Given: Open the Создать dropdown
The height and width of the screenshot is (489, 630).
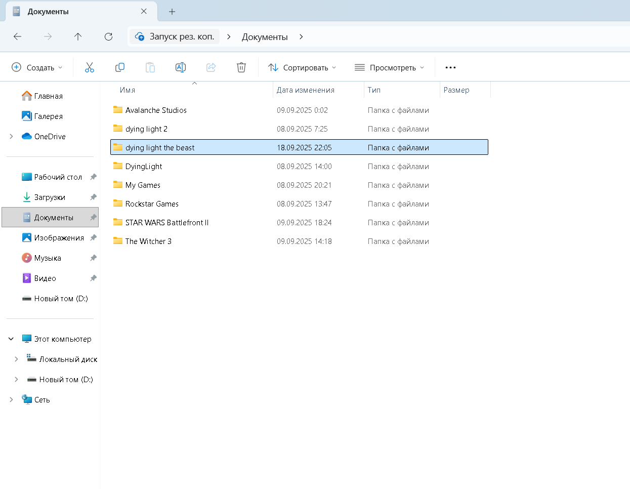Looking at the screenshot, I should click(x=37, y=67).
